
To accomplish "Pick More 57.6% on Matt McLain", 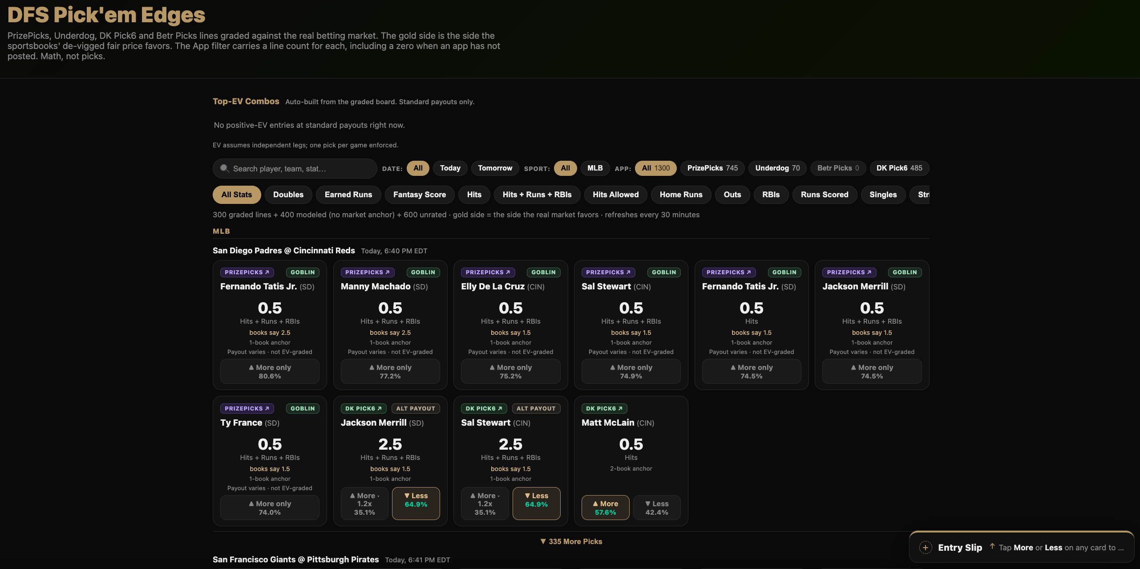I will [x=605, y=508].
